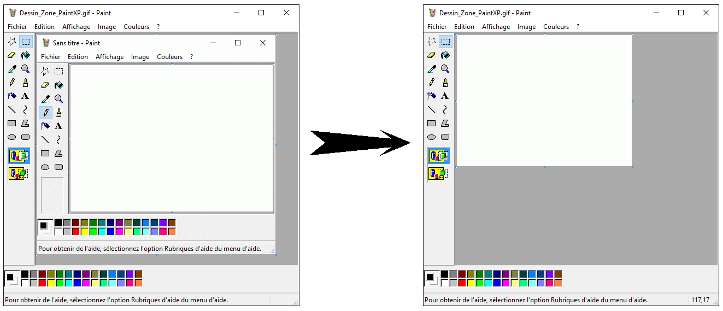
Task: Select rectangular Select tool in left Paint window
Action: pyautogui.click(x=25, y=42)
